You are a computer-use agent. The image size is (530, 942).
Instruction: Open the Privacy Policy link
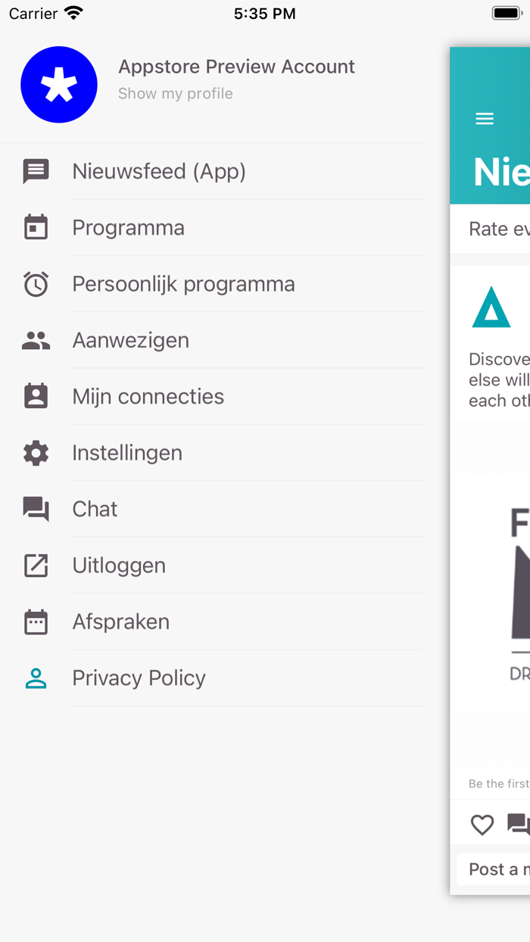[139, 678]
